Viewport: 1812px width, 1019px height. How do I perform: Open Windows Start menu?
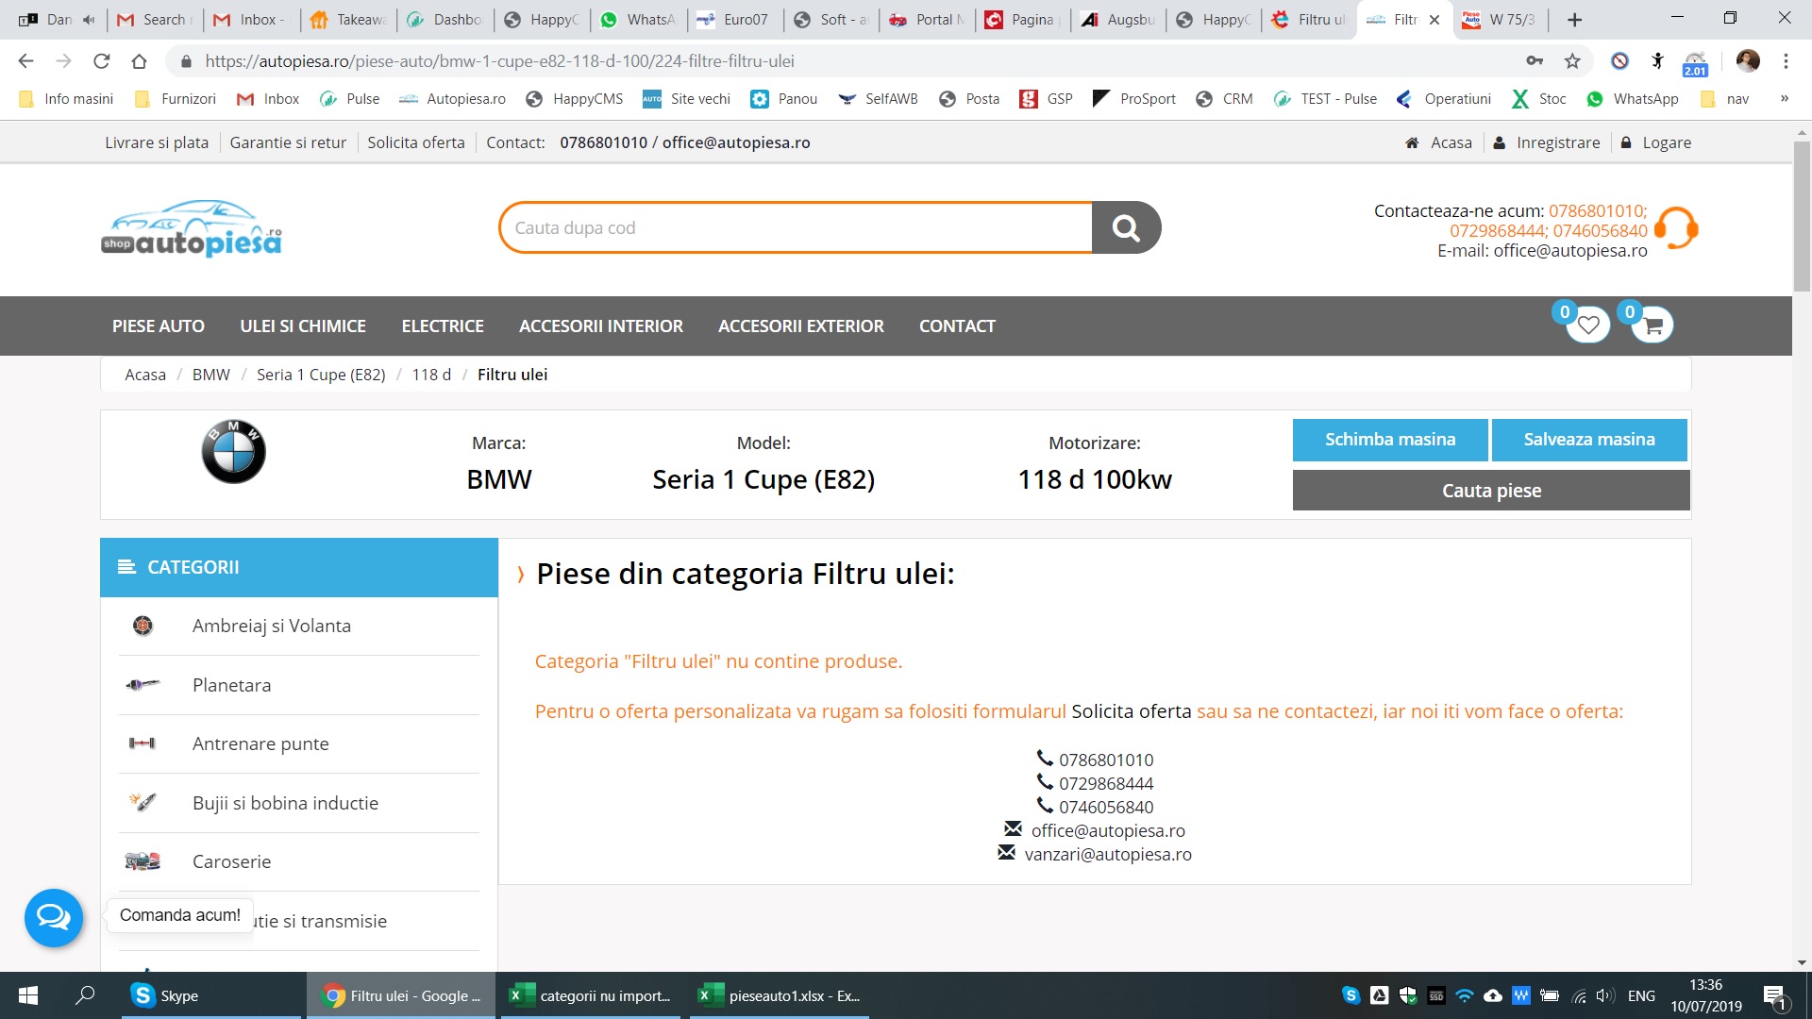[28, 995]
